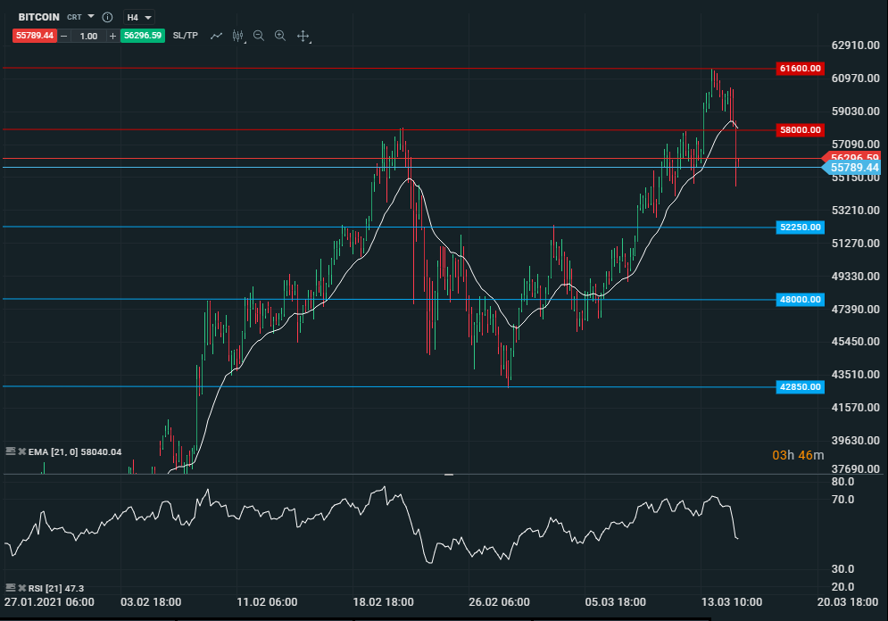Viewport: 888px width, 621px height.
Task: Open the H4 timeframe dropdown
Action: coord(138,17)
